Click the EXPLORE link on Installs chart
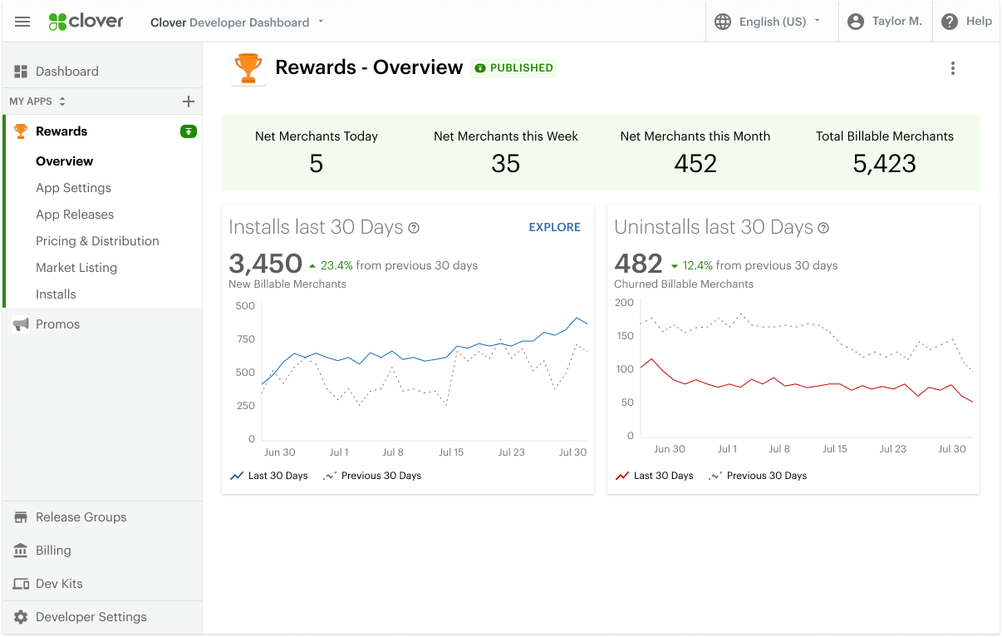 pos(555,227)
